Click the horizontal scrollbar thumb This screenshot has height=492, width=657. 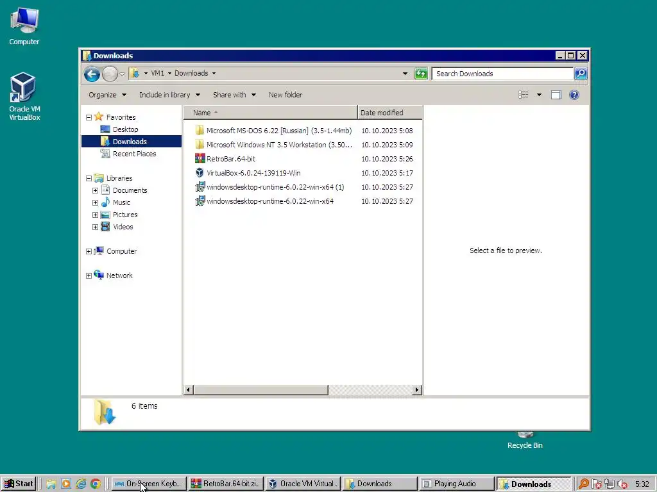[x=260, y=390]
